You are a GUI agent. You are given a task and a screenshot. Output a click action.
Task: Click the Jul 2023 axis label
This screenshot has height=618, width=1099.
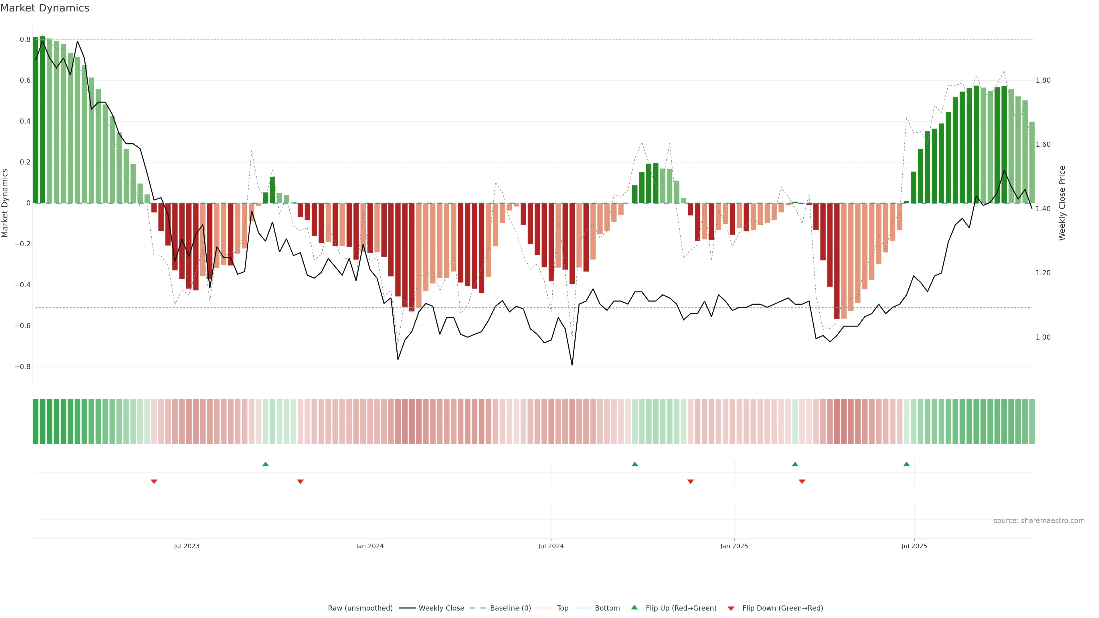(x=186, y=546)
